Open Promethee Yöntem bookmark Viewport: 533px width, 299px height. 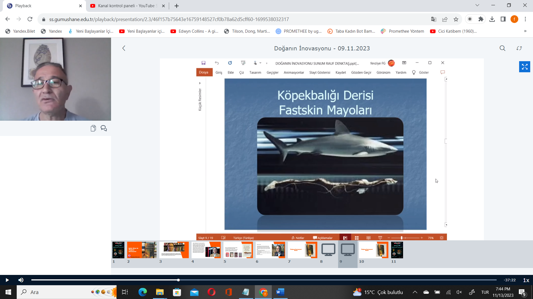tap(403, 31)
